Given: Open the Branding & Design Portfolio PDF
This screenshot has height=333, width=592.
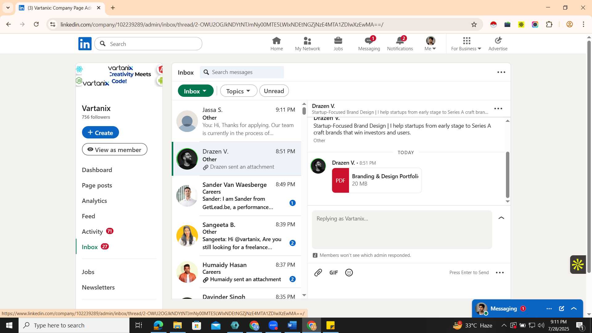Looking at the screenshot, I should 377,180.
